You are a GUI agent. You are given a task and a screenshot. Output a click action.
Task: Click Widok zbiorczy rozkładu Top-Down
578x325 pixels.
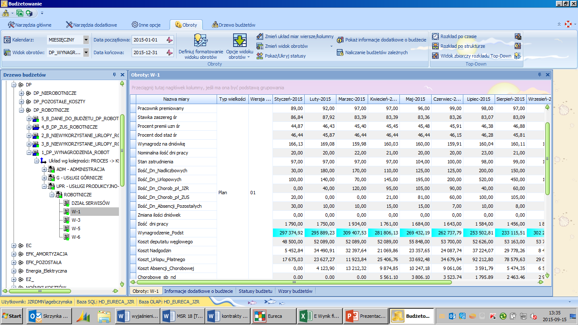pos(471,56)
